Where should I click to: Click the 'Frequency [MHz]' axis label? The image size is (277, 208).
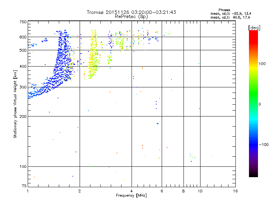[x=131, y=196]
